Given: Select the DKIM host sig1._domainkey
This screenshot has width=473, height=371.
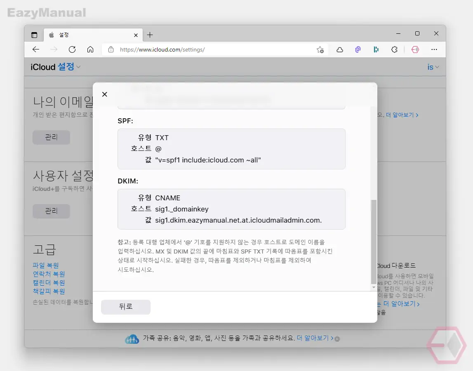Looking at the screenshot, I should point(182,209).
